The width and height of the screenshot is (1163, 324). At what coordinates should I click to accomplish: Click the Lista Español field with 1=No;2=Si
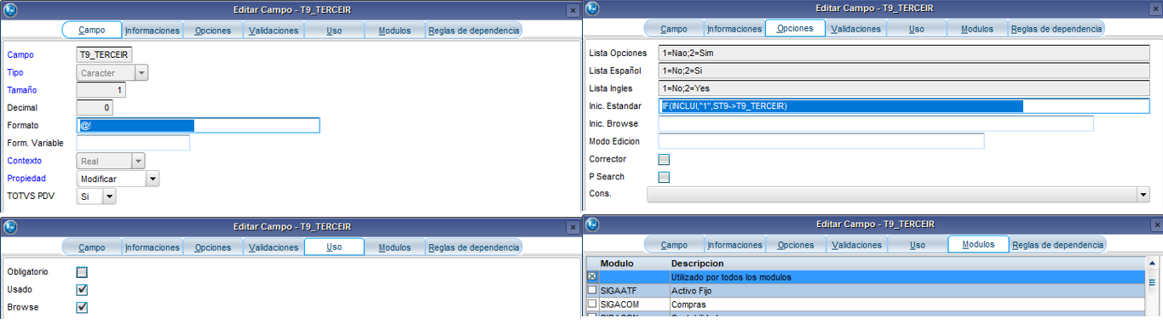pyautogui.click(x=904, y=71)
